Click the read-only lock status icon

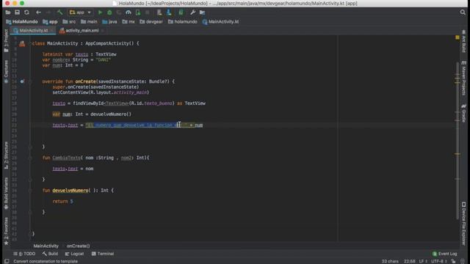pos(454,261)
